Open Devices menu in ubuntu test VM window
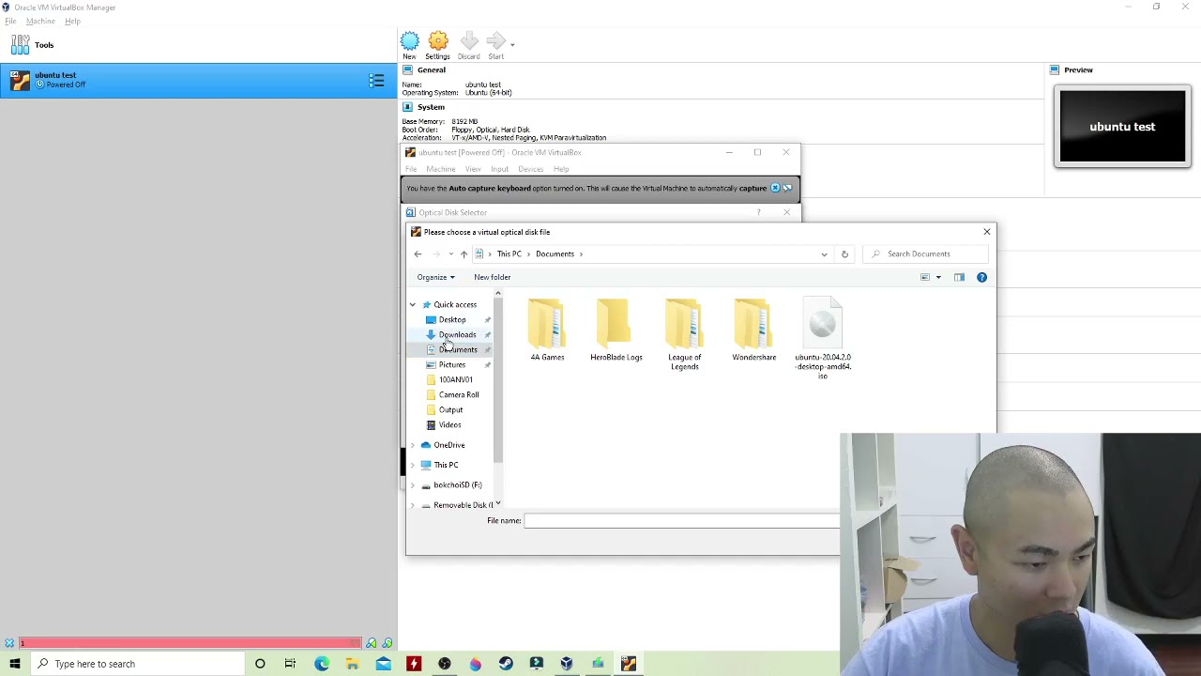 (x=530, y=169)
